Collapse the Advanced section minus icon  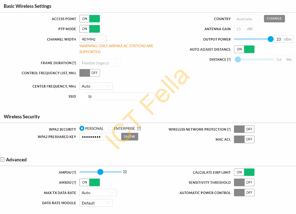[2, 160]
